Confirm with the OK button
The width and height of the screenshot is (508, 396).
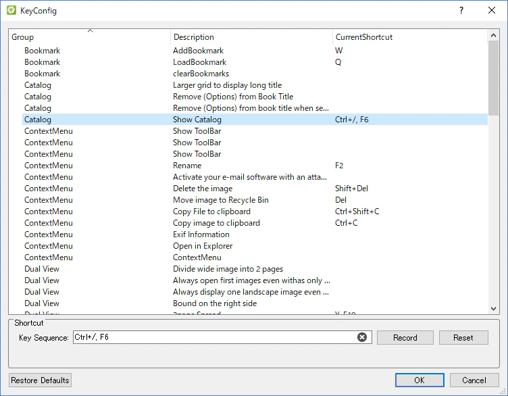pos(420,380)
